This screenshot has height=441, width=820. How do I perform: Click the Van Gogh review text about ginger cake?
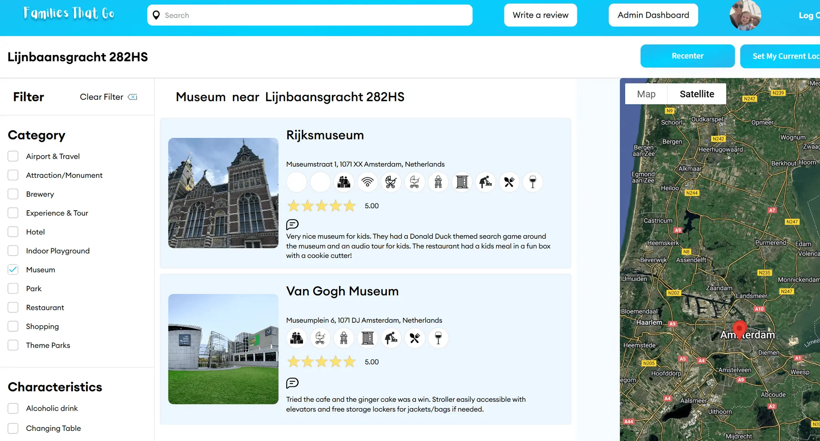tap(406, 405)
